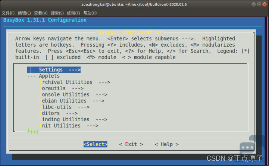This screenshot has width=269, height=166.
Task: Enter the Settings submenu
Action: (54, 70)
